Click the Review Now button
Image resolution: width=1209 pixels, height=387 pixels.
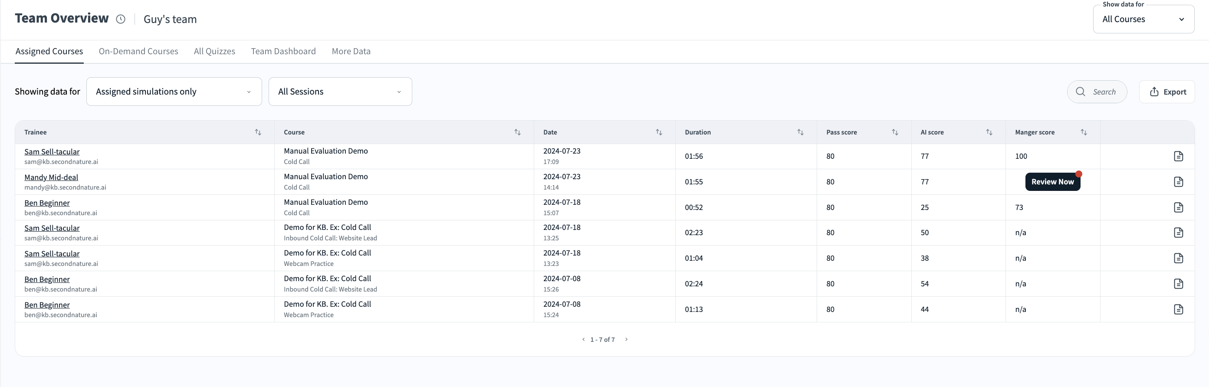(x=1052, y=182)
